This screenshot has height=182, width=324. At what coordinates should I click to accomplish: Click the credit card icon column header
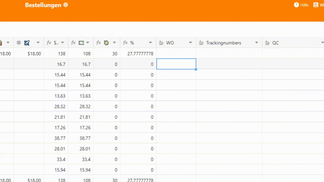click(81, 43)
